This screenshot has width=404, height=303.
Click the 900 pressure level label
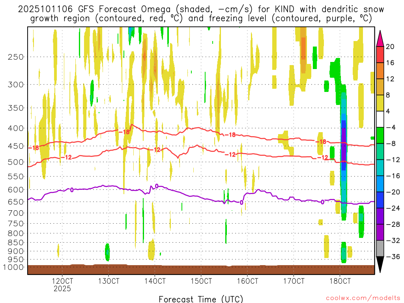tap(16, 251)
